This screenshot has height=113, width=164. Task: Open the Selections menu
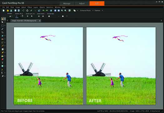(50, 7)
